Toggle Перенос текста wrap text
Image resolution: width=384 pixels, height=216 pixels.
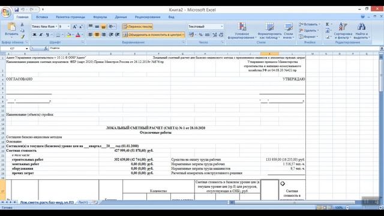coord(137,26)
